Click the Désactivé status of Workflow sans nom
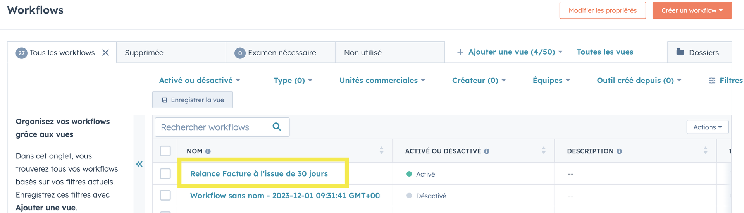The image size is (744, 213). click(426, 196)
